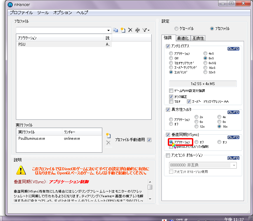This screenshot has height=221, width=253.
Task: Click the new profile icon in the profile toolbar
Action: pos(123,30)
